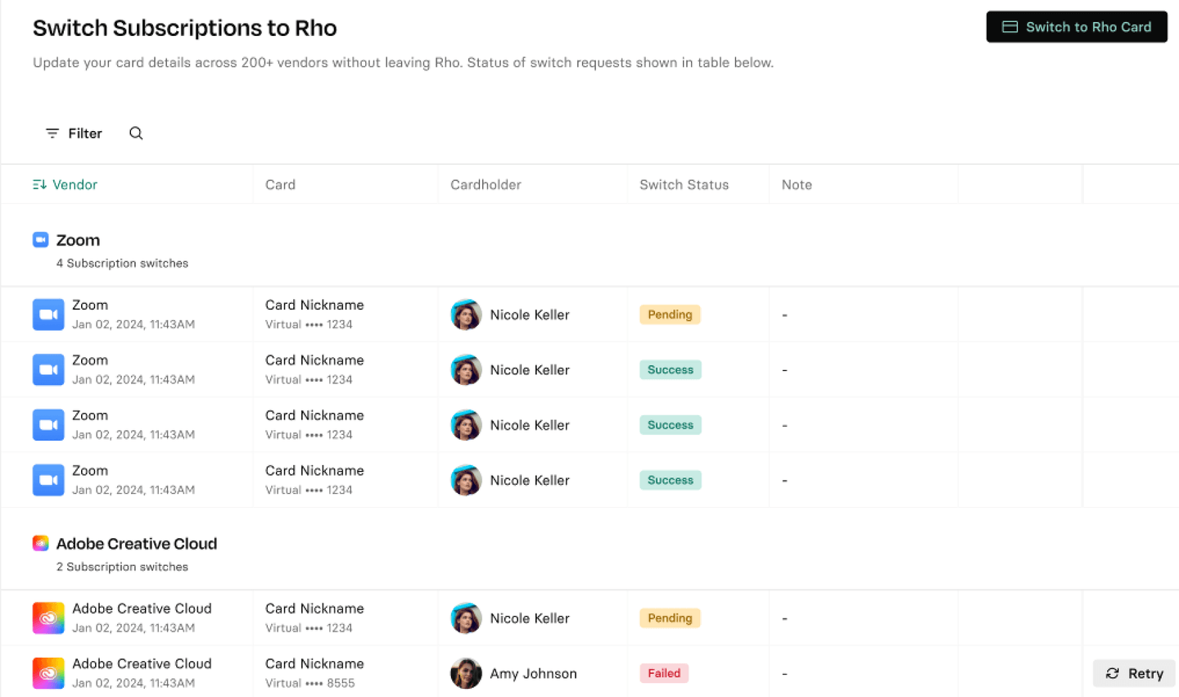Image resolution: width=1179 pixels, height=697 pixels.
Task: Click the Switch to Rho Card button
Action: click(1076, 27)
